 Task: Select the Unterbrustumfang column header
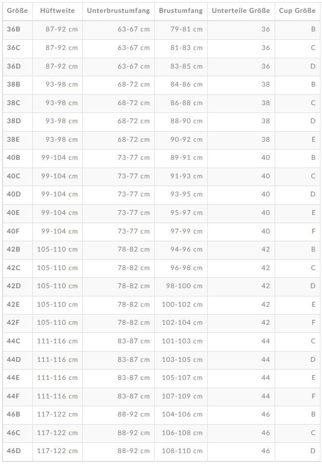[x=118, y=10]
